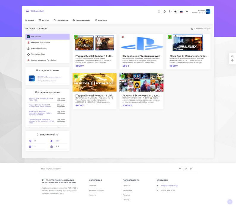Click the basket sales statistics icon
The image size is (236, 208).
click(x=30, y=146)
